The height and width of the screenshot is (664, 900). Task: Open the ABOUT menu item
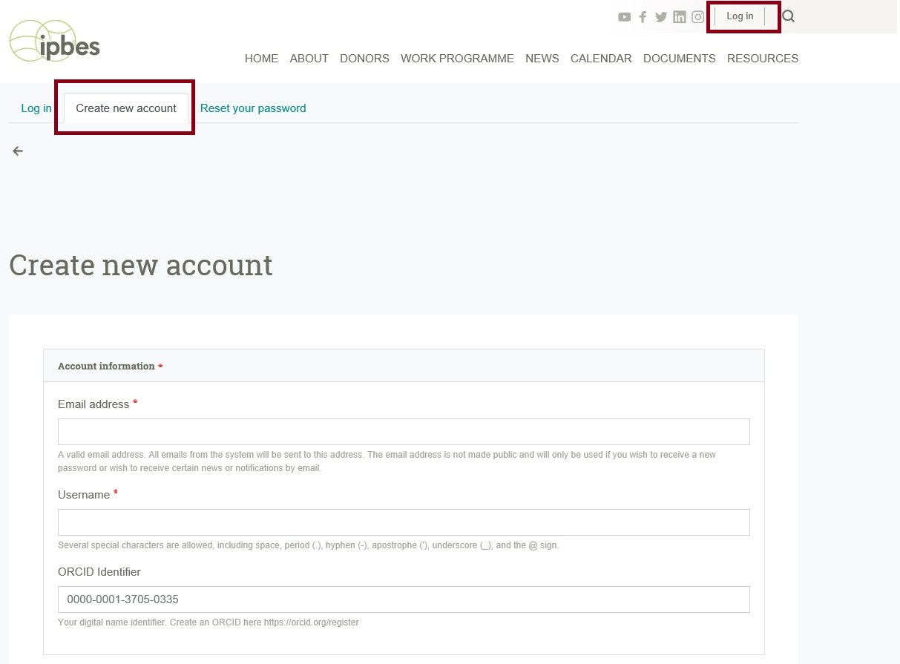coord(309,59)
